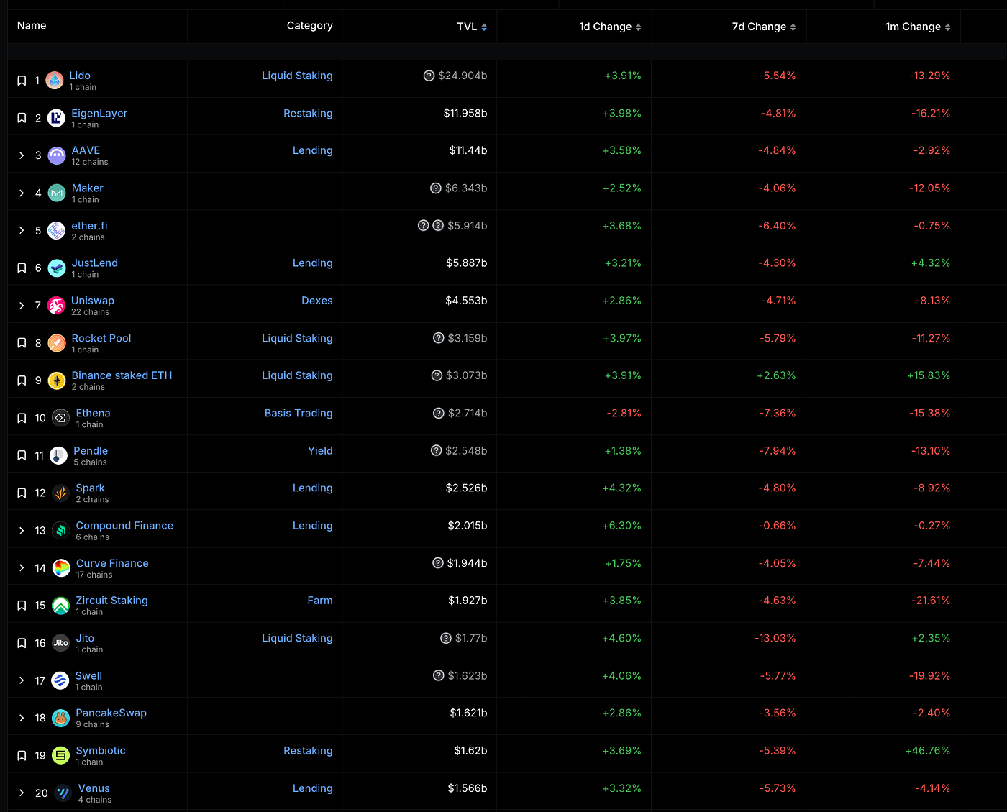This screenshot has height=812, width=1007.
Task: Click the Venus protocol logo
Action: tap(63, 793)
